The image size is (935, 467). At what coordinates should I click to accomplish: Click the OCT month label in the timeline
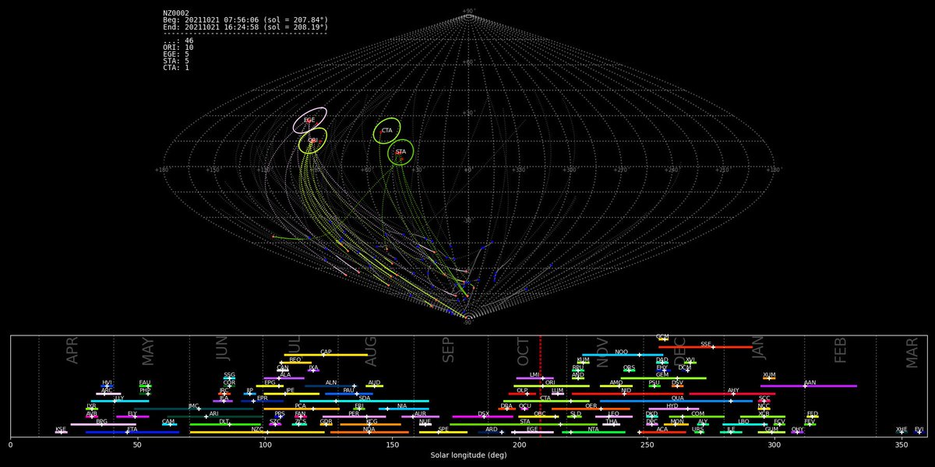pos(524,352)
